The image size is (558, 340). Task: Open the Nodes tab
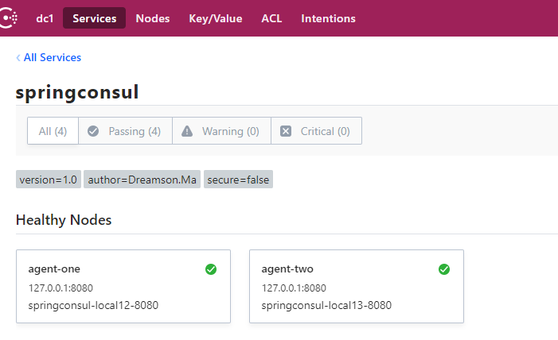pos(153,18)
